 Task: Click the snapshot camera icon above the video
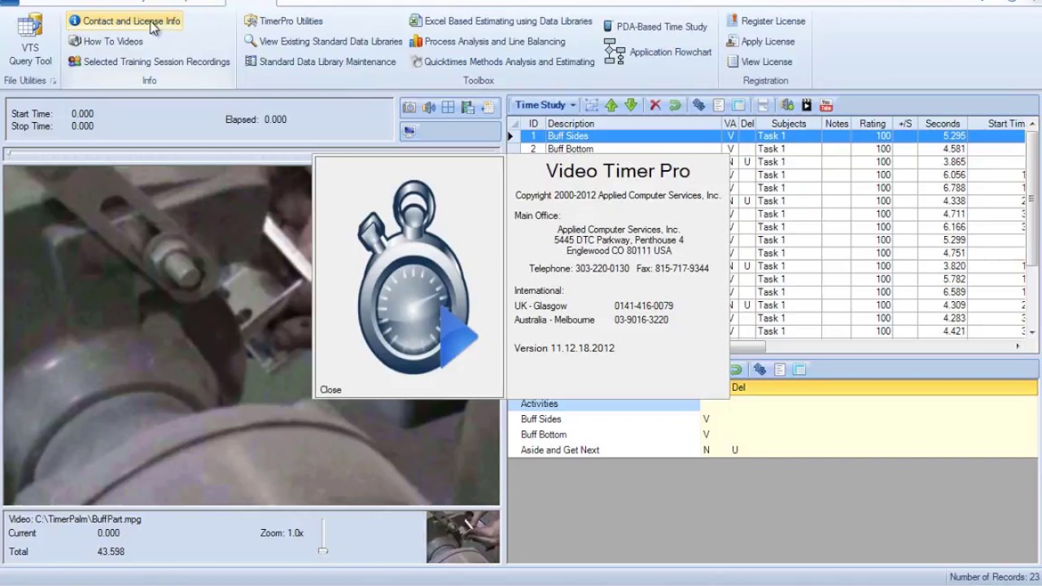(x=409, y=107)
